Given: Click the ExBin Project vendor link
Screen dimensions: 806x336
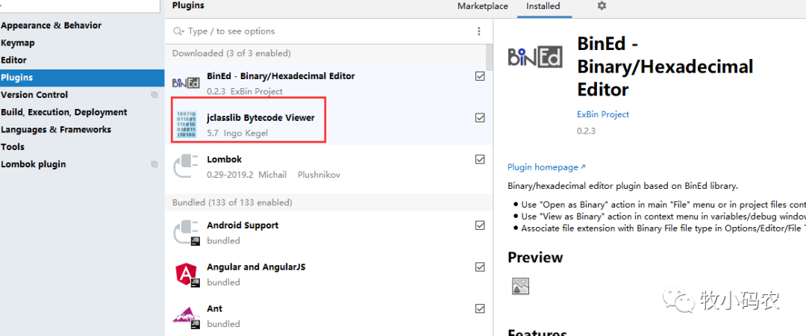Looking at the screenshot, I should point(603,114).
